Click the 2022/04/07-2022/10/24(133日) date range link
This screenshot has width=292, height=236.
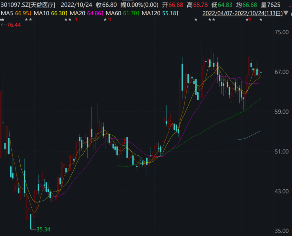[243, 13]
